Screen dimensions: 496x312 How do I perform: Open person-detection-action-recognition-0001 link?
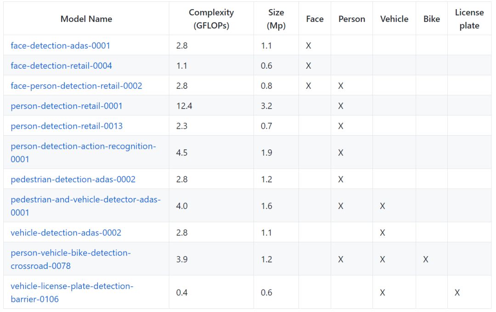coord(83,146)
